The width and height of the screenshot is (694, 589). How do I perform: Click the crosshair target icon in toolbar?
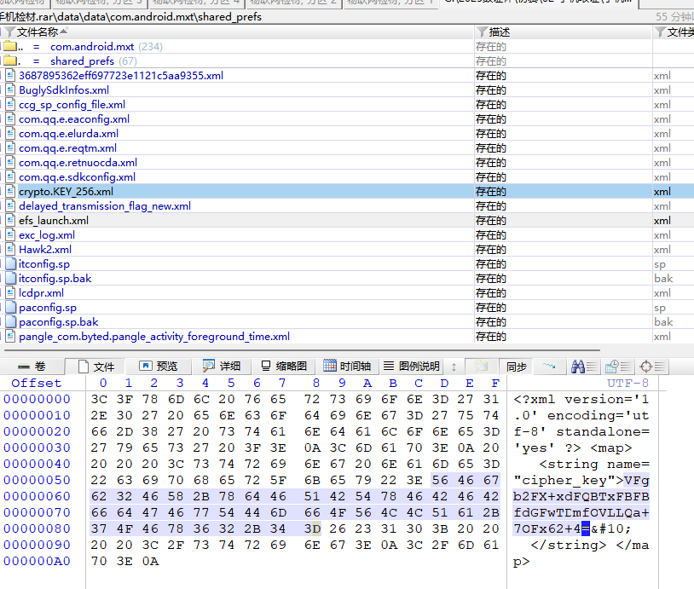(647, 366)
